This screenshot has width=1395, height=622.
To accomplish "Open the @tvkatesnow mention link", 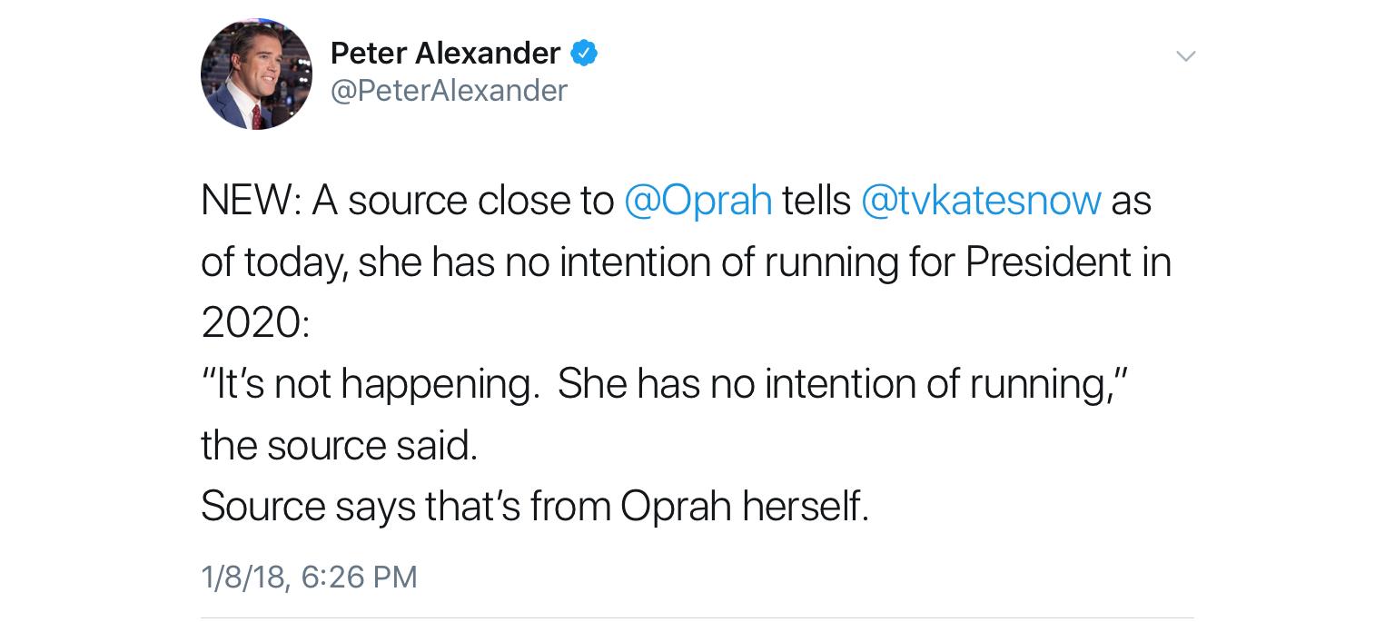I will (980, 201).
